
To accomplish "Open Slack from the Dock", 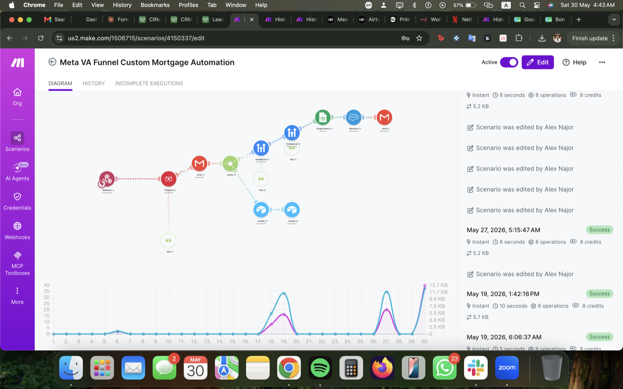I will (476, 368).
